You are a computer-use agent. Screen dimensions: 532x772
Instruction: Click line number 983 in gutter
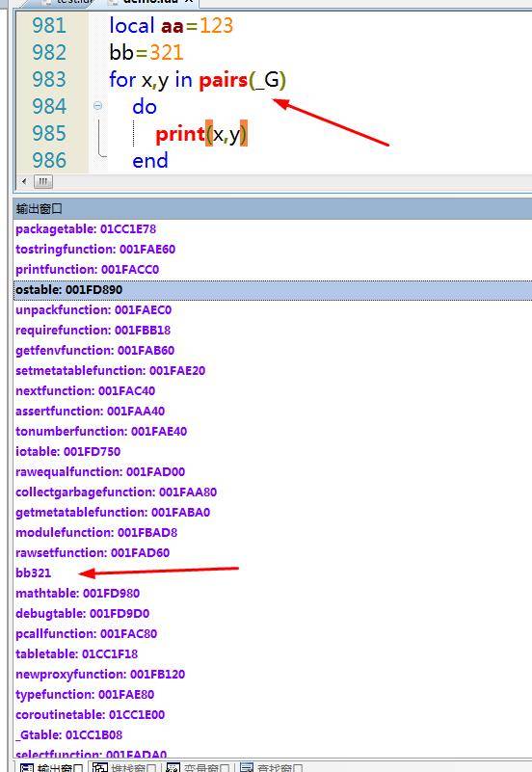(49, 79)
